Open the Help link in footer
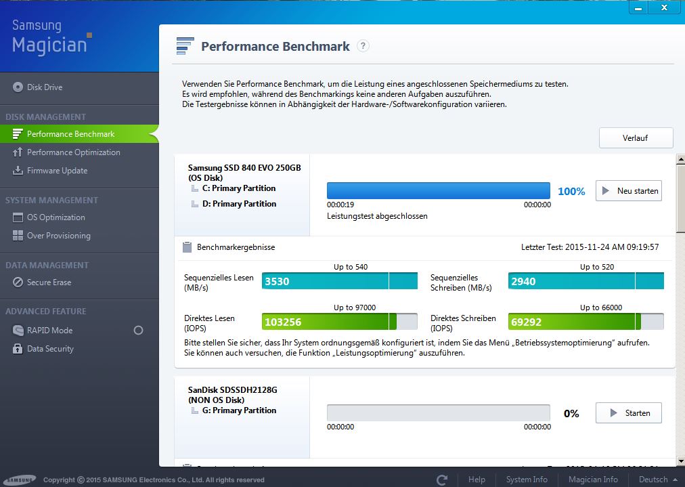Viewport: 685px width, 487px height. tap(477, 480)
